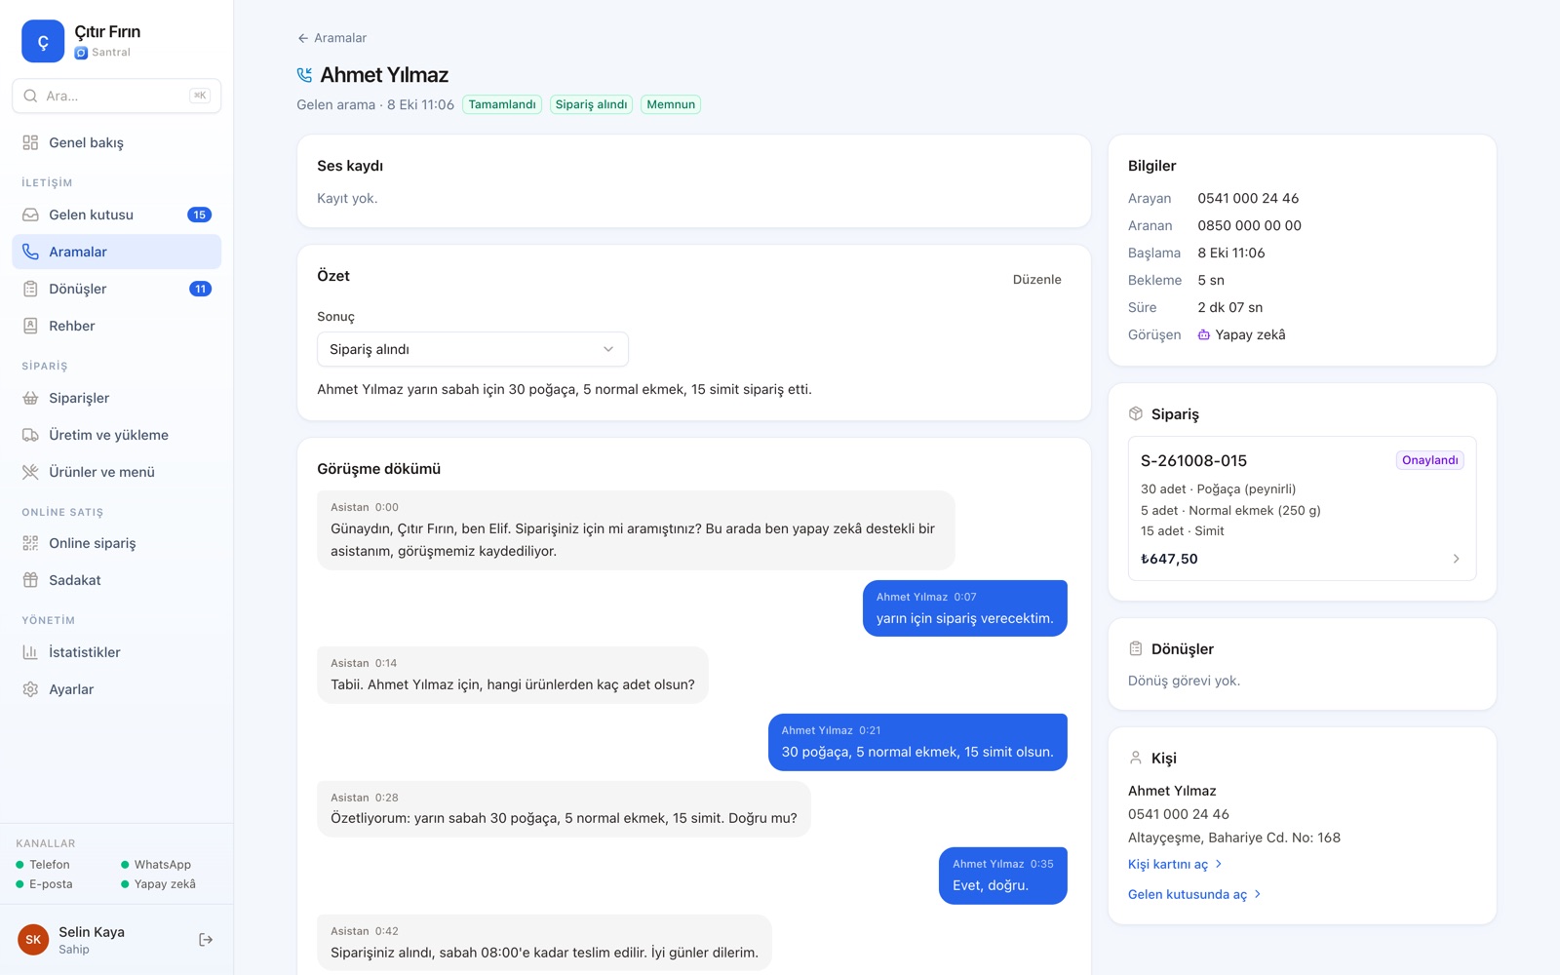
Task: Click the Dönüşler count badge 11
Action: tap(200, 289)
